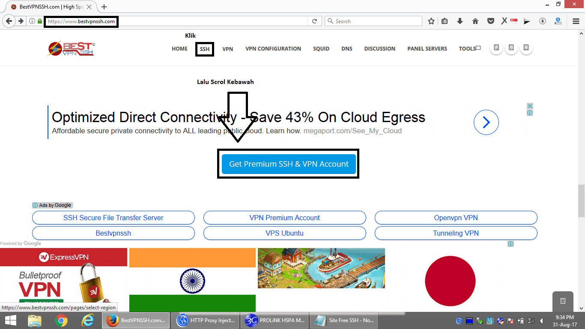Click the BestVPNSSH site logo
Image resolution: width=585 pixels, height=329 pixels.
click(x=71, y=48)
